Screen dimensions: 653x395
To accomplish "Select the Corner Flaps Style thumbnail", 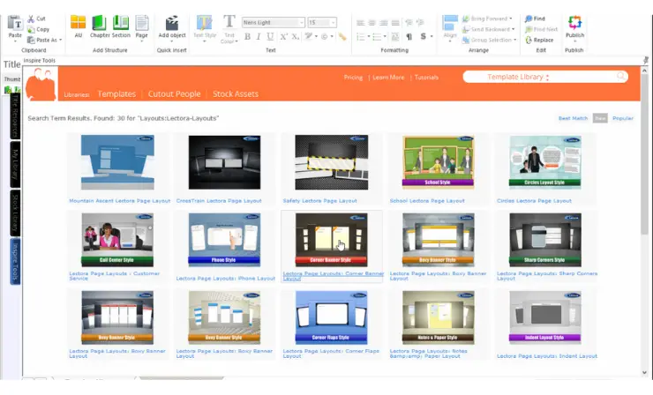I will tap(332, 317).
